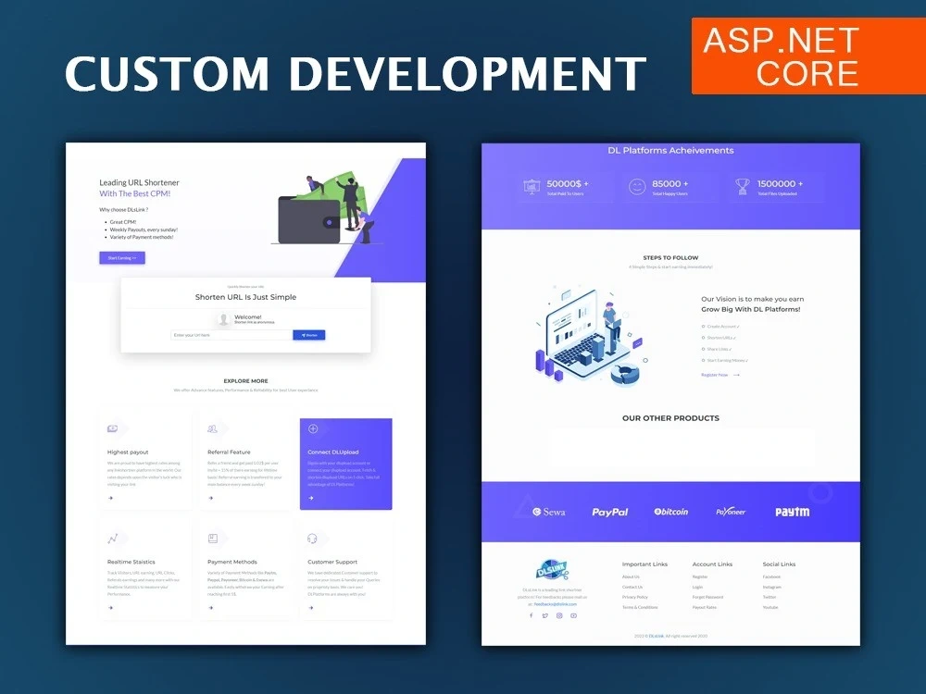Open the Facebook text link under Social Links
926x694 pixels.
click(x=771, y=576)
